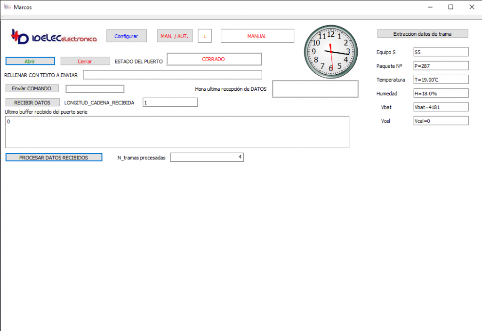
Task: Click the Envíar COMANDO button
Action: (32, 88)
